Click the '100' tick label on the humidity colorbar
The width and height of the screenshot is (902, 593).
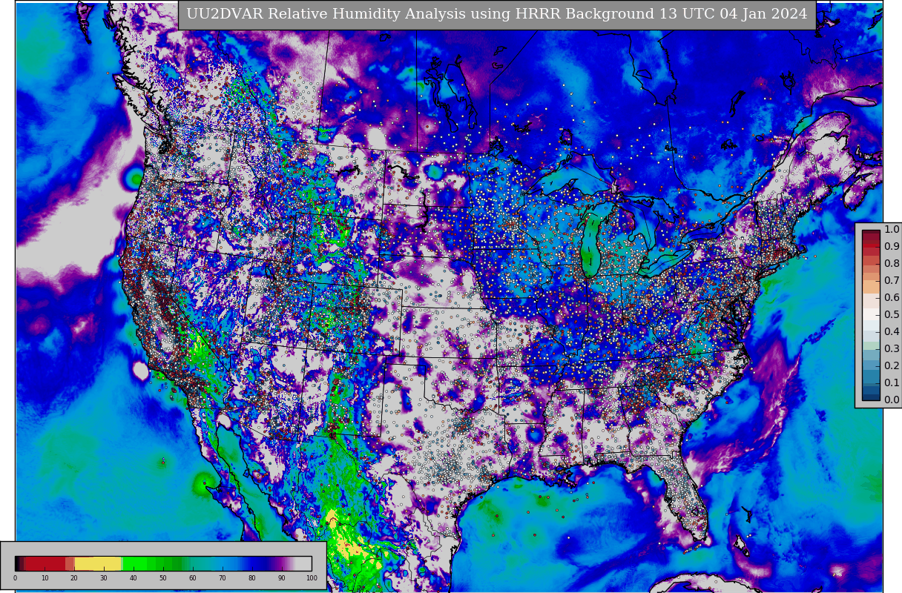point(312,577)
